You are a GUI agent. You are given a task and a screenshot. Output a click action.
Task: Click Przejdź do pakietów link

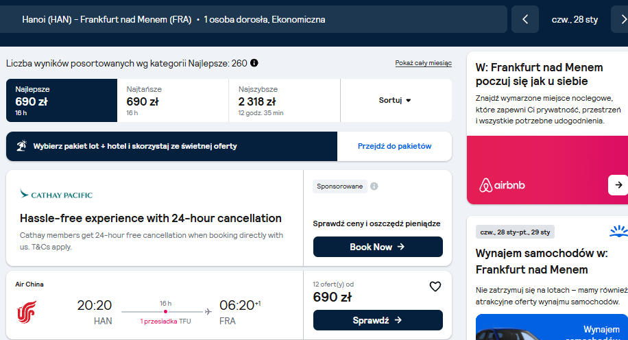pyautogui.click(x=394, y=146)
